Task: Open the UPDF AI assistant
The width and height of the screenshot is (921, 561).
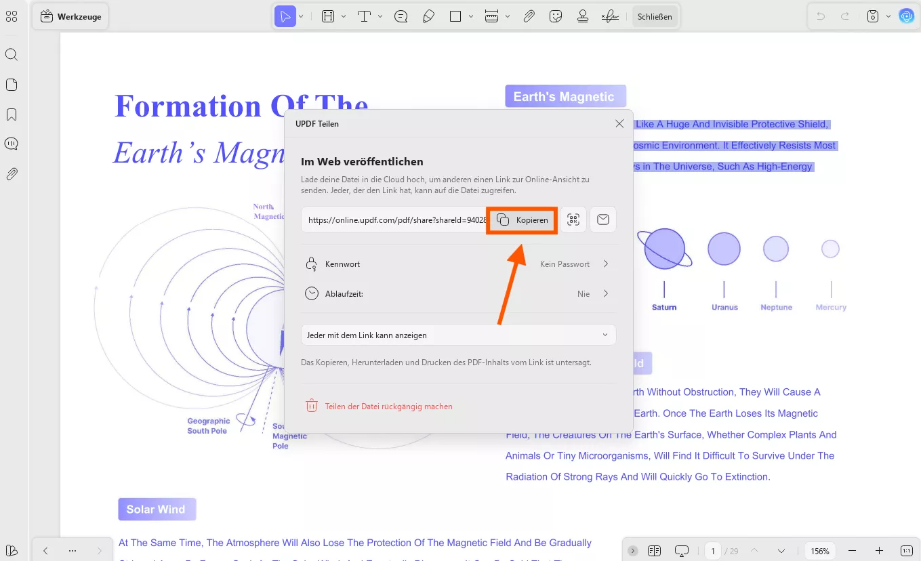Action: coord(906,16)
